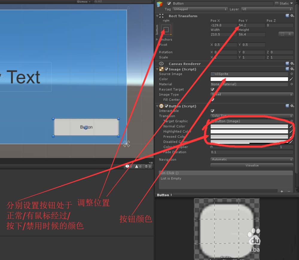This screenshot has height=260, width=299.
Task: Open the Navigation dropdown showing Automatic
Action: [x=252, y=159]
